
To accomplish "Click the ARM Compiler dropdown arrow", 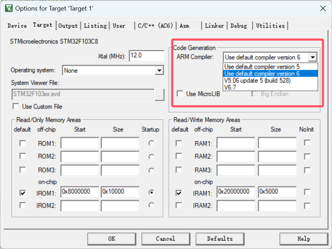I will tap(313, 57).
